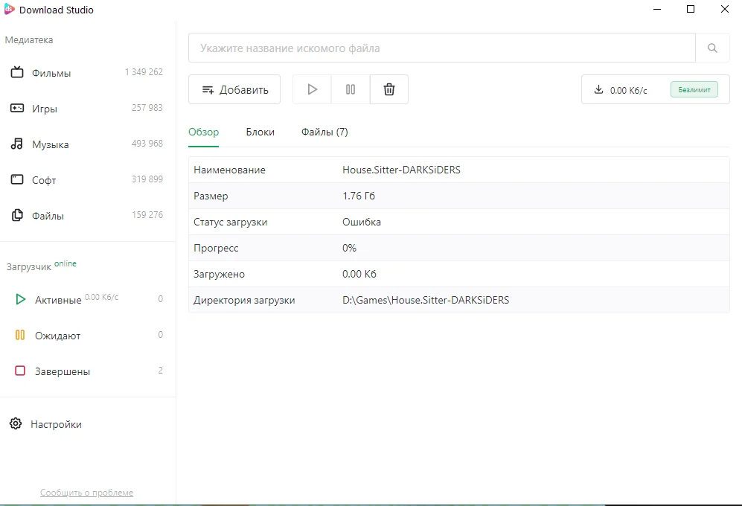Click the search magnifier icon

point(712,48)
